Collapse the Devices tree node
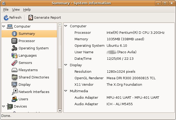This screenshot has height=120, width=176. pyautogui.click(x=3, y=106)
